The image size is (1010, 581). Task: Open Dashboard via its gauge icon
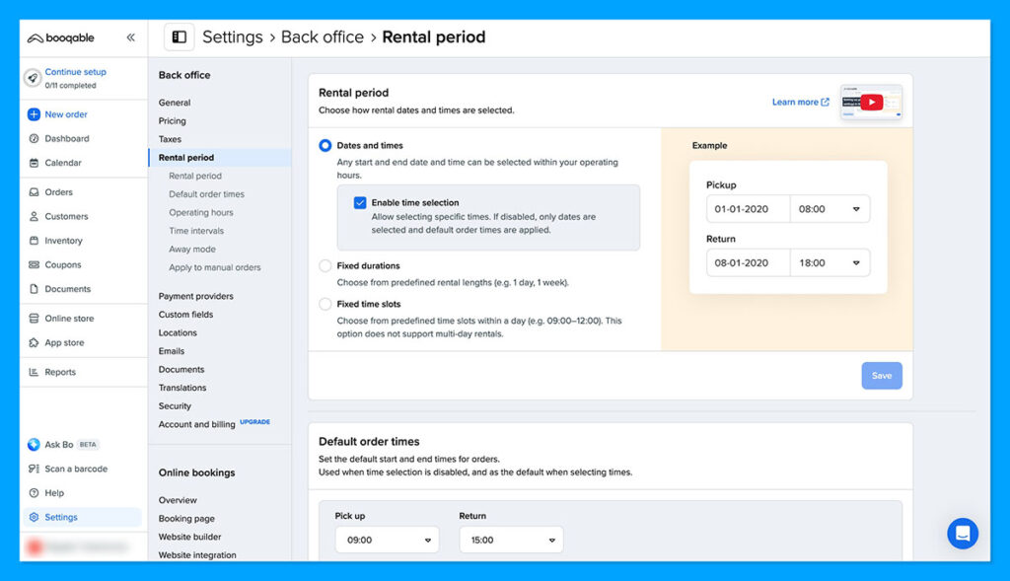pos(34,138)
